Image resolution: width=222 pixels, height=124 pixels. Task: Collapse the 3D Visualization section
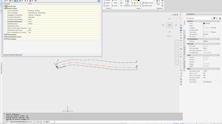click(219, 39)
